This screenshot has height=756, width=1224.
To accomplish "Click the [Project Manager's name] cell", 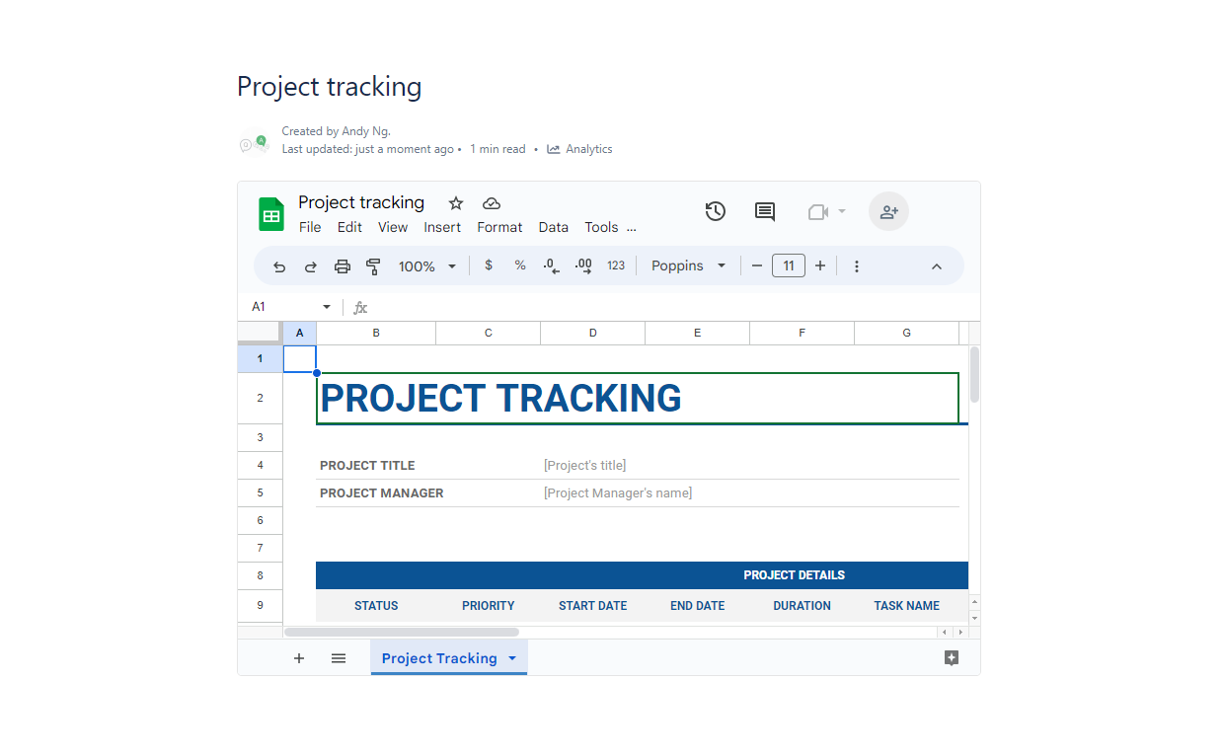I will [618, 492].
